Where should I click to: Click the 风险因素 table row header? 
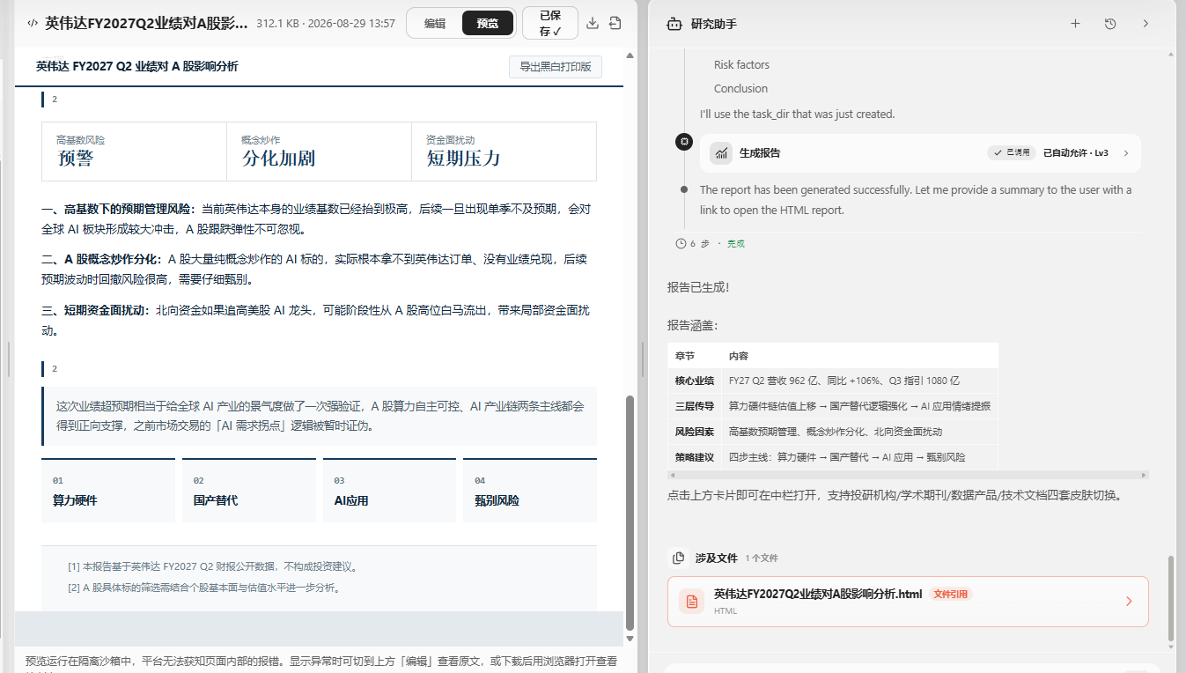695,432
